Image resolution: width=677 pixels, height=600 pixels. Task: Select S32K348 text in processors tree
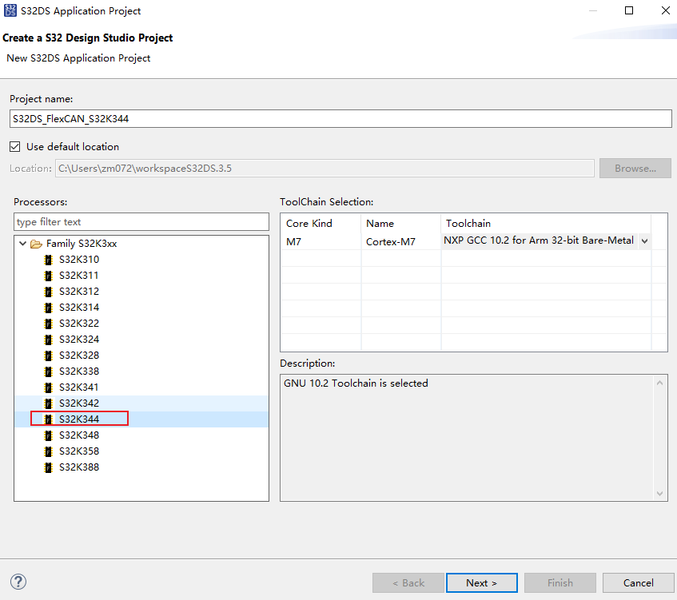coord(79,435)
